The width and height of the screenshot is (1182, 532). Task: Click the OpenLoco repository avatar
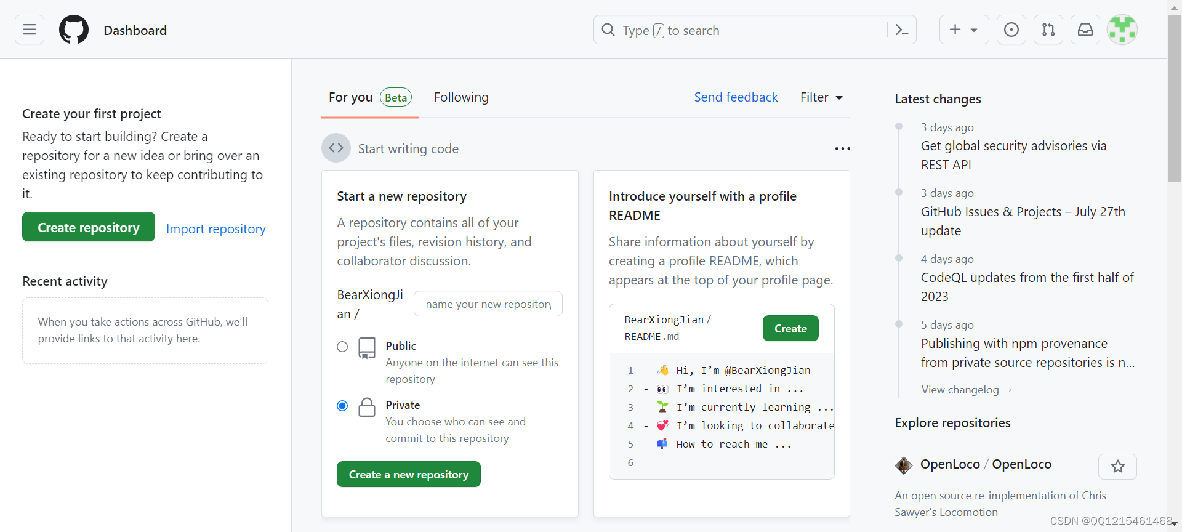tap(904, 465)
